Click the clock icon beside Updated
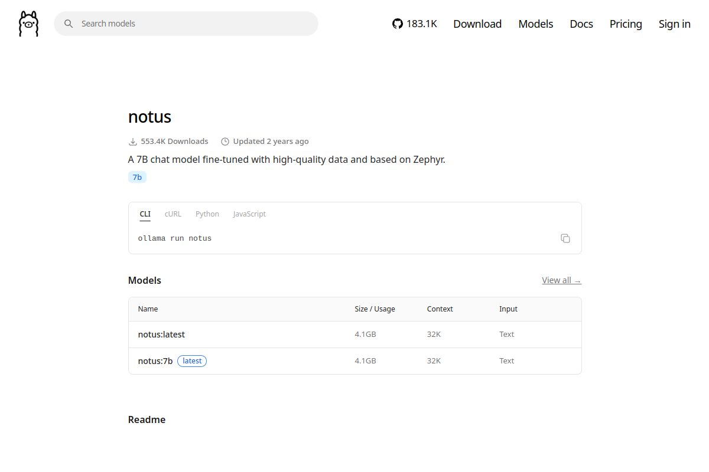 (x=225, y=142)
